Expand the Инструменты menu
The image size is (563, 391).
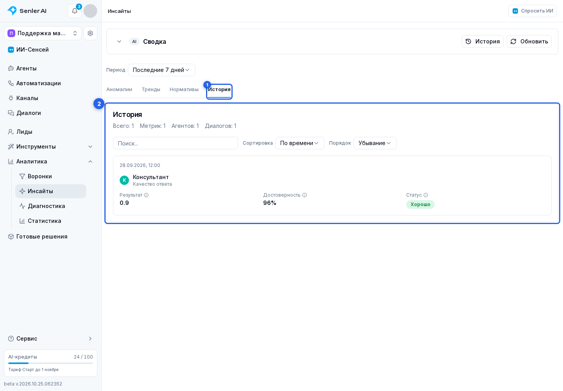pyautogui.click(x=50, y=147)
